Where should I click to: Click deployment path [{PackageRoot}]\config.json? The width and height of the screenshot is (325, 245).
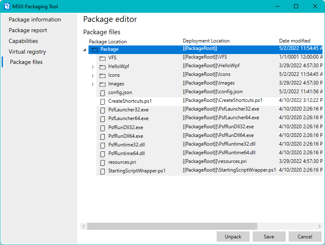point(213,92)
